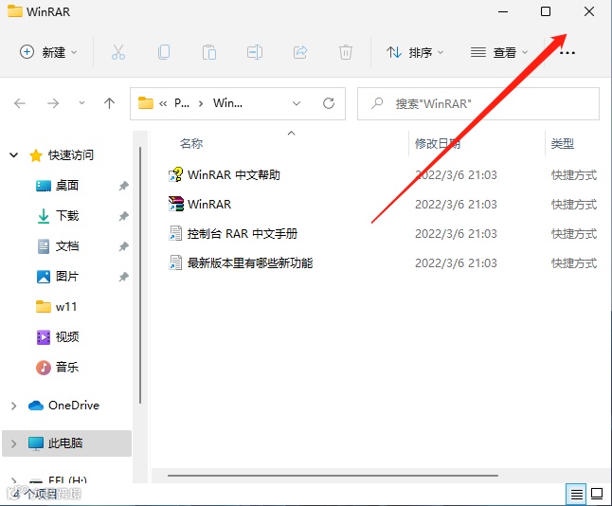
Task: Open 音乐 in quick access
Action: point(66,367)
